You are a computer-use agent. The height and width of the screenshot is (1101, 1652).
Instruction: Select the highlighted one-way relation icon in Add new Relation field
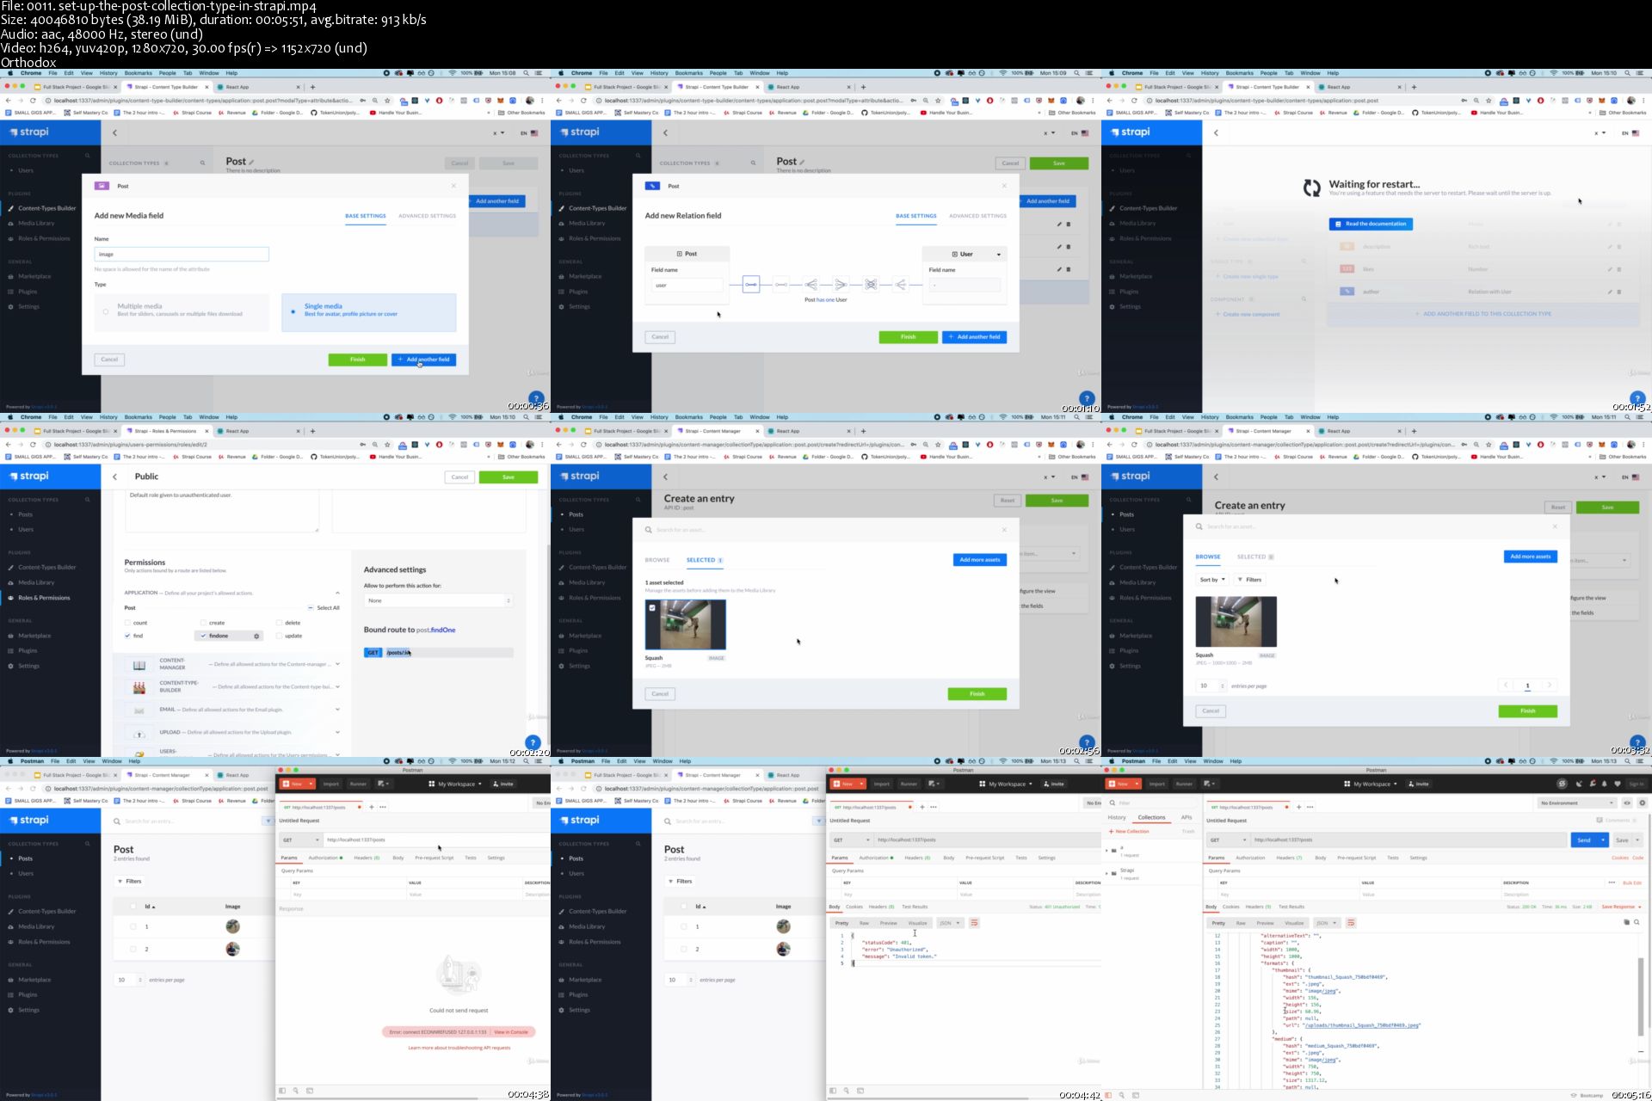click(x=751, y=285)
